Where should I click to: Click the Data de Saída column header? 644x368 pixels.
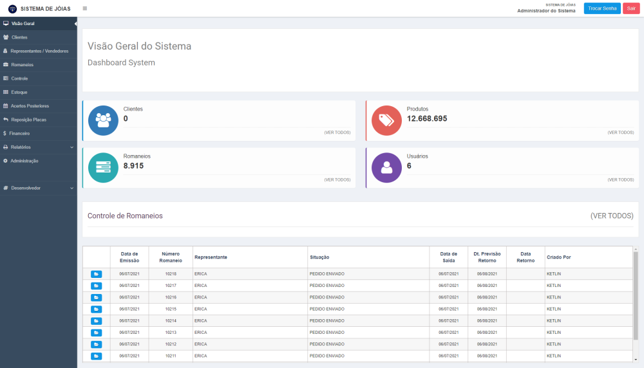coord(448,257)
